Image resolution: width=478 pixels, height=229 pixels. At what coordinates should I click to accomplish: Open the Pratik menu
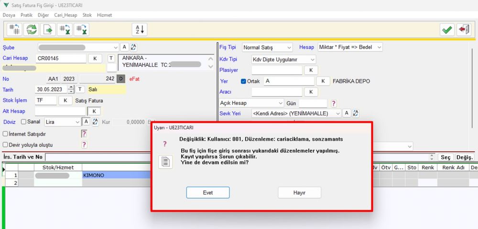point(26,15)
